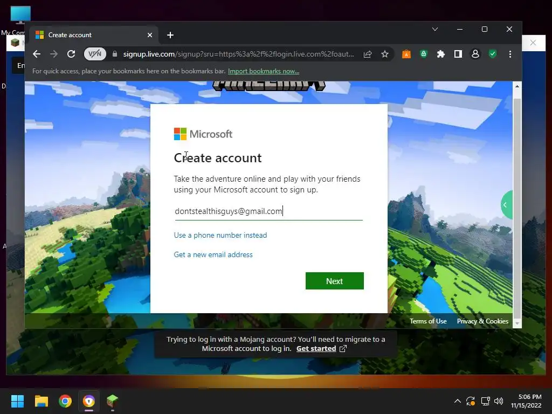
Task: Click the Get started migration link
Action: tap(316, 349)
